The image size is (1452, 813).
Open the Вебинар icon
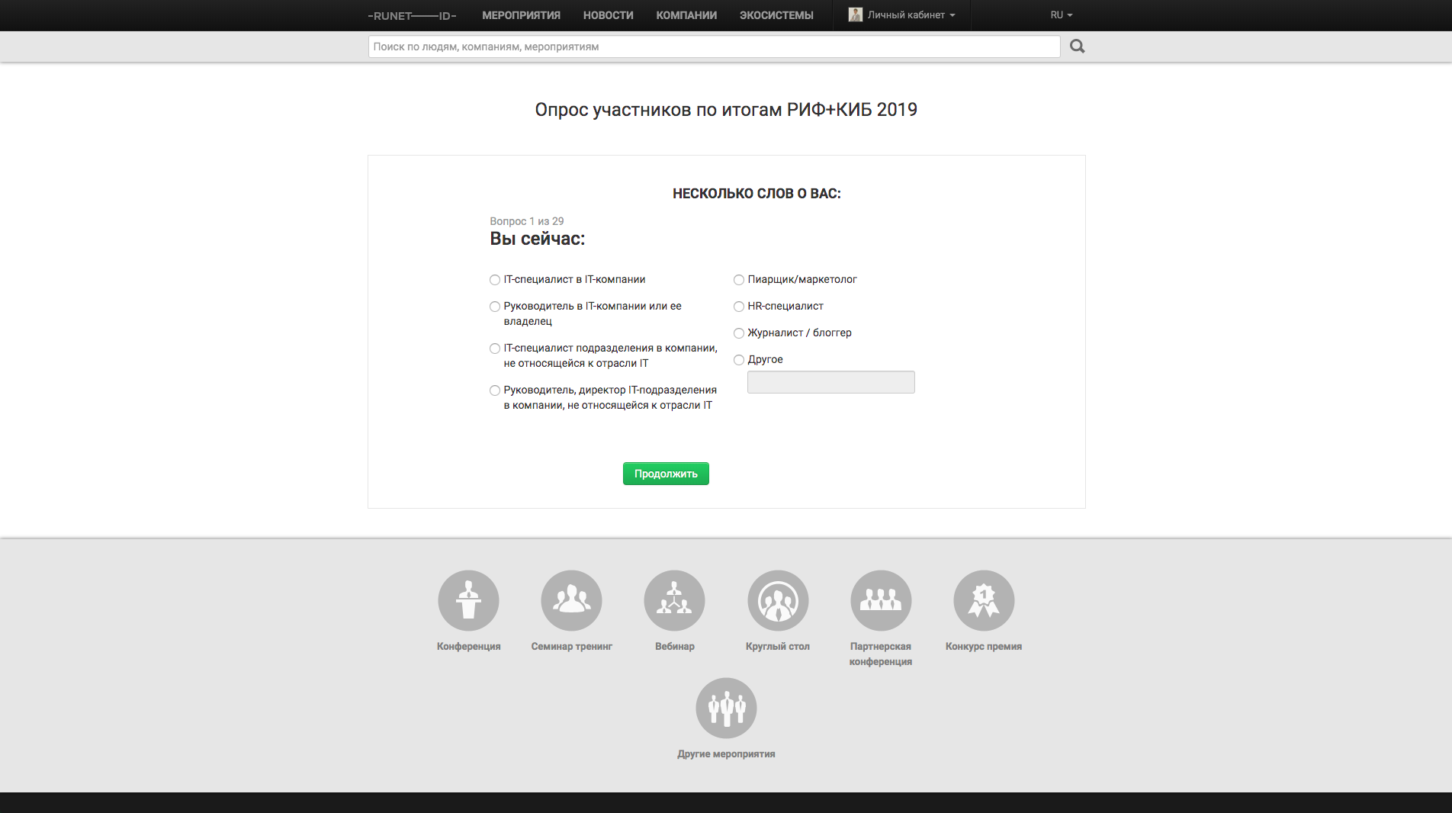coord(674,600)
